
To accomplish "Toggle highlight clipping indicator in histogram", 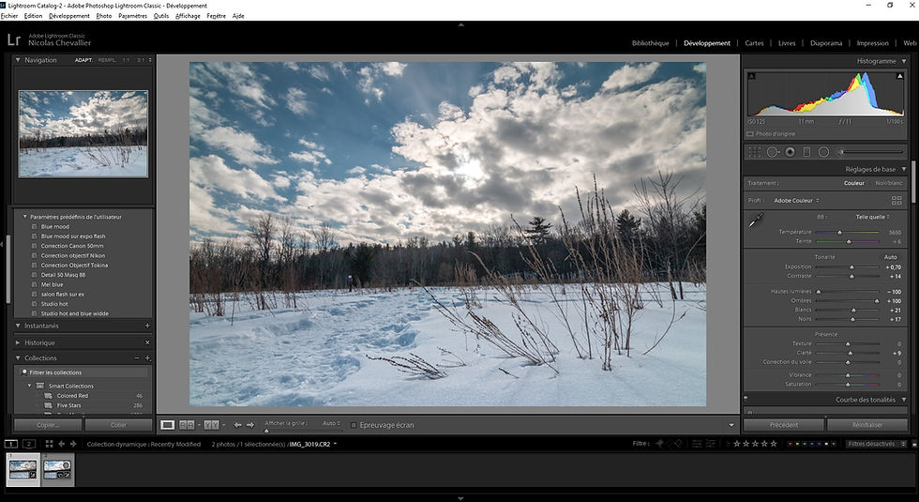I will point(899,76).
